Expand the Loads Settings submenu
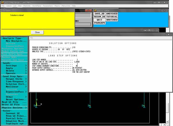 coord(16,66)
